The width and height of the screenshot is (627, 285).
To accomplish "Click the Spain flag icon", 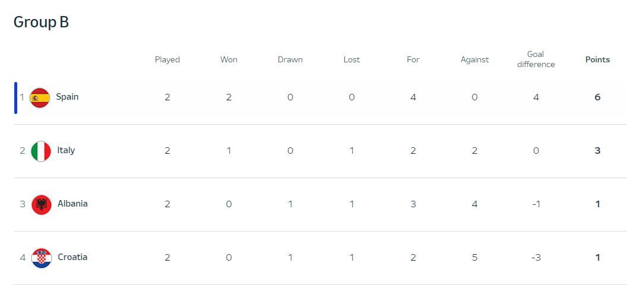I will (x=40, y=97).
